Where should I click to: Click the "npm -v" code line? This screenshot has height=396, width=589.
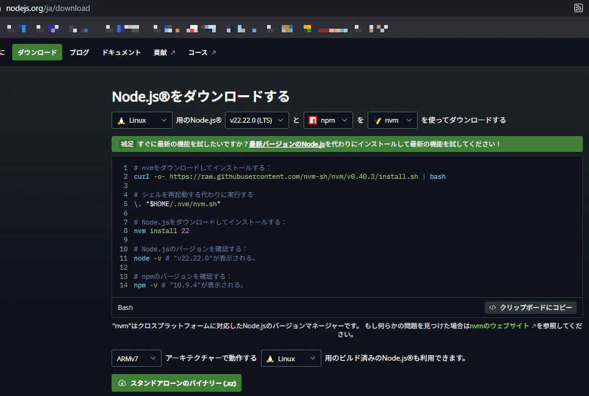(x=189, y=285)
